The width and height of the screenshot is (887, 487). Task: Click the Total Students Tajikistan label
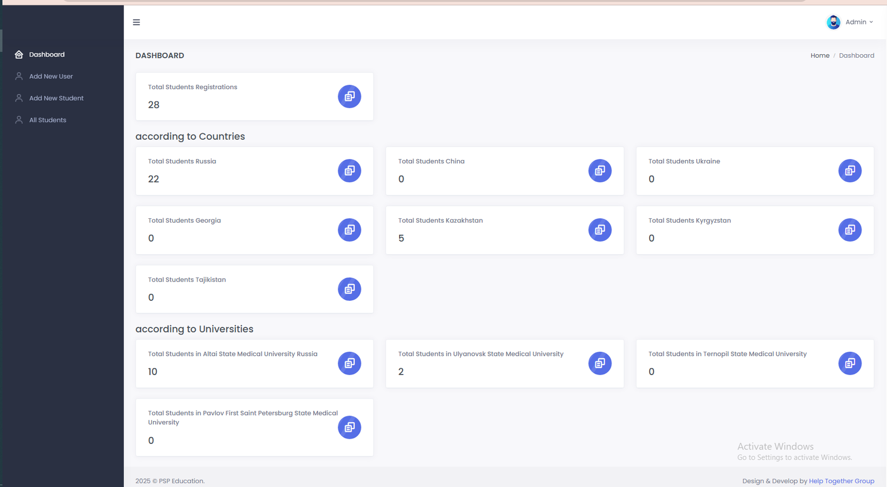pos(187,280)
